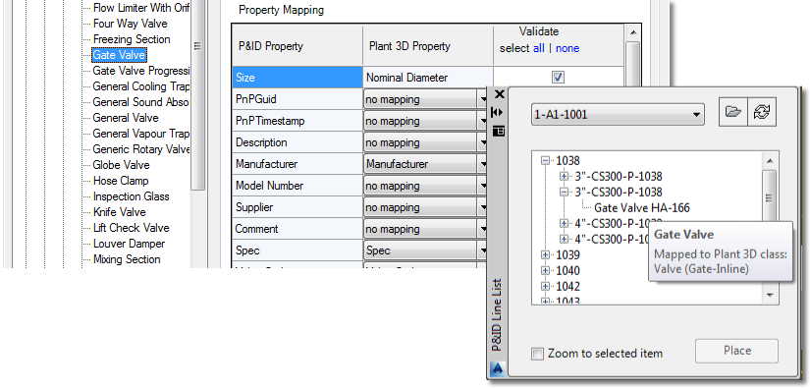The image size is (810, 389).
Task: Enable Zoom to selected item checkbox
Action: coord(538,354)
